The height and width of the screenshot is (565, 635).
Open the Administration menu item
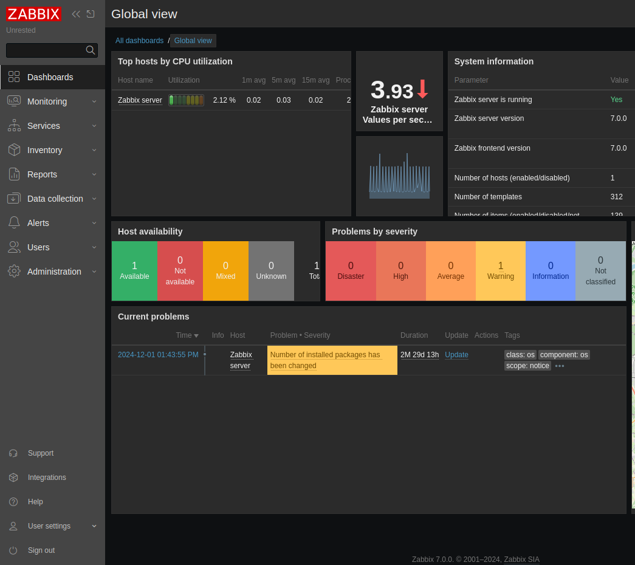(x=53, y=272)
